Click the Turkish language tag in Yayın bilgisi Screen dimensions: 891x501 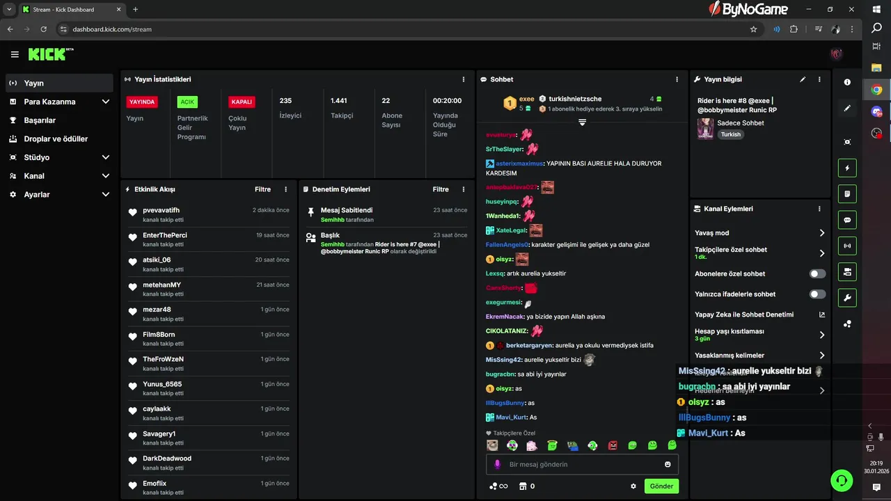731,134
